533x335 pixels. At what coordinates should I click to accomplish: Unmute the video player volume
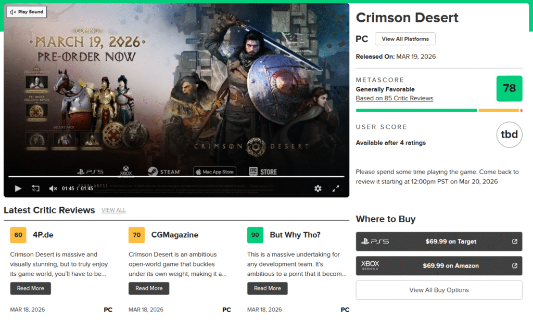click(x=53, y=189)
